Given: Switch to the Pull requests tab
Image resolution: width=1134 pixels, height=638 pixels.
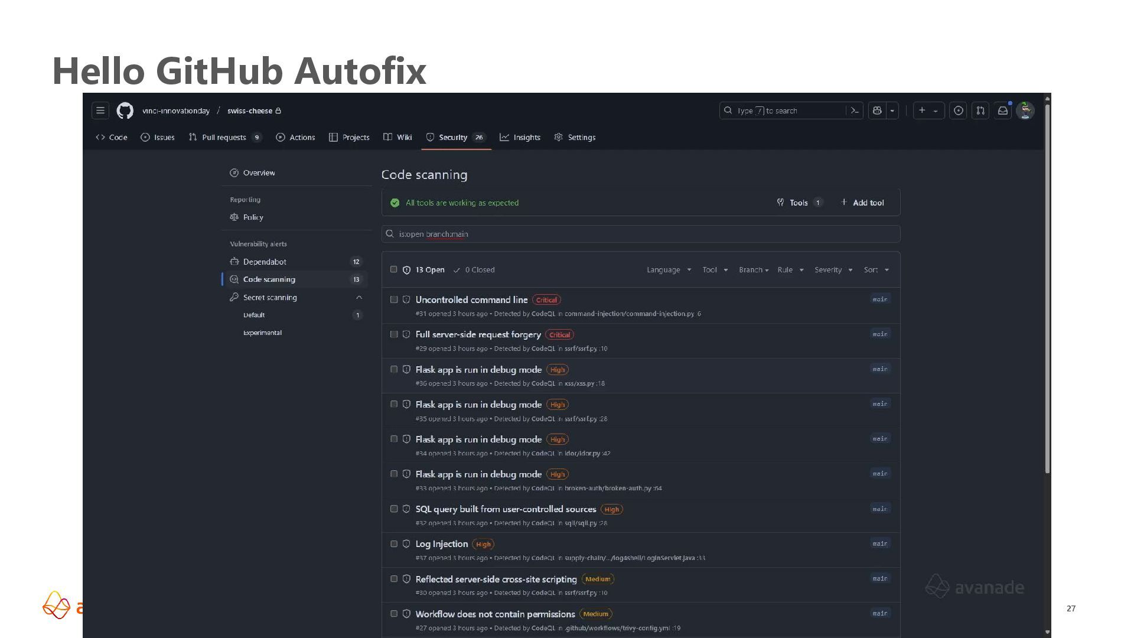Looking at the screenshot, I should [224, 137].
